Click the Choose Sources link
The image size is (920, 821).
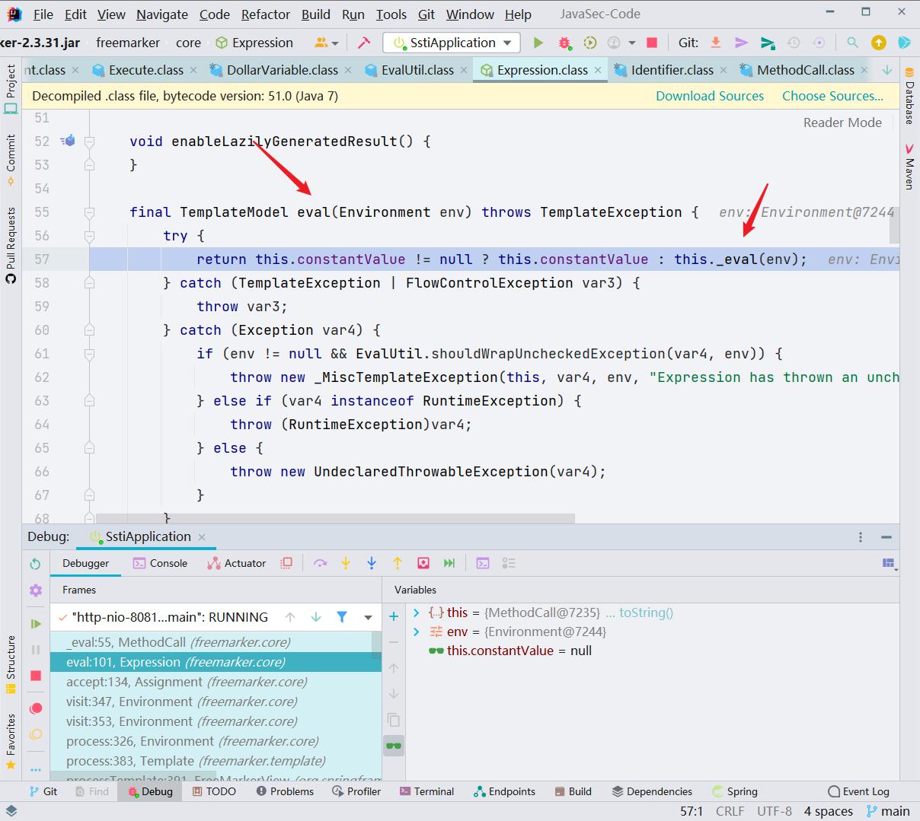[832, 96]
